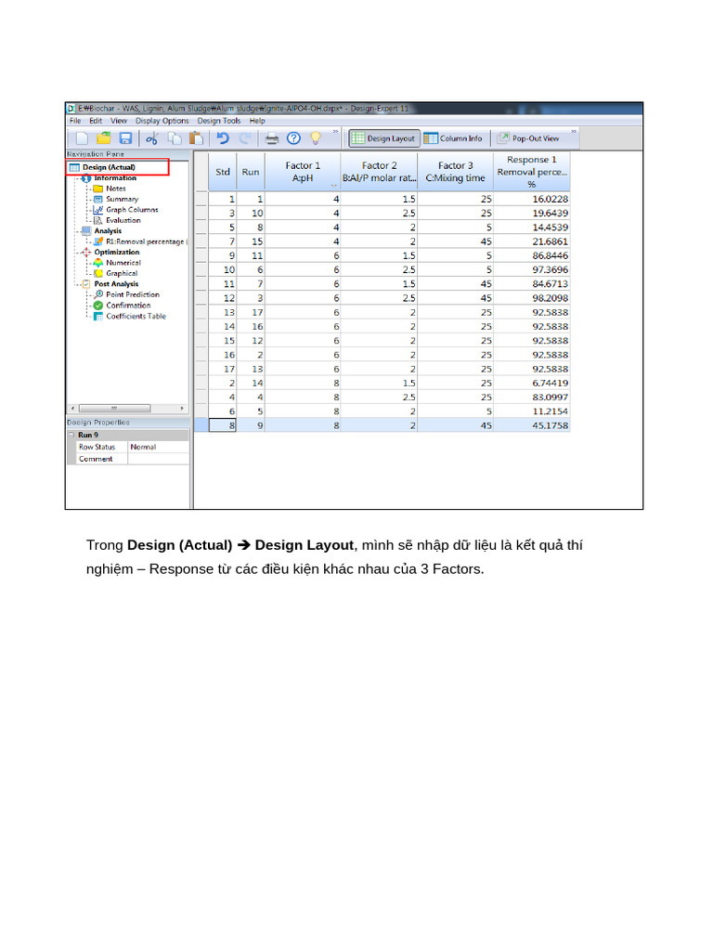Select the response cell 84.6713
The image size is (713, 951).
[x=532, y=284]
